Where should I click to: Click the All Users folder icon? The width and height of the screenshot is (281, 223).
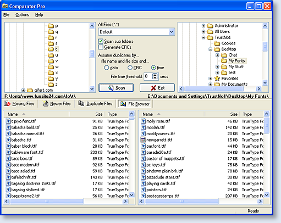(x=210, y=31)
